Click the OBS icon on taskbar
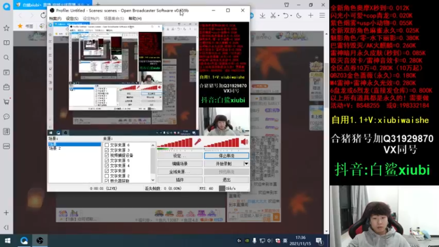Viewport: 439px width, 247px height. tap(40, 240)
